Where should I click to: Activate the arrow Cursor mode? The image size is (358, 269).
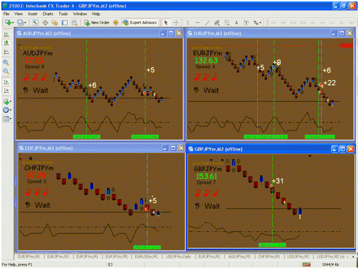tap(166, 22)
